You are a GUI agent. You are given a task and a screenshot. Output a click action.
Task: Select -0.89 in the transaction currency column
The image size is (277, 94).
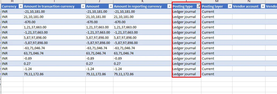[54, 58]
